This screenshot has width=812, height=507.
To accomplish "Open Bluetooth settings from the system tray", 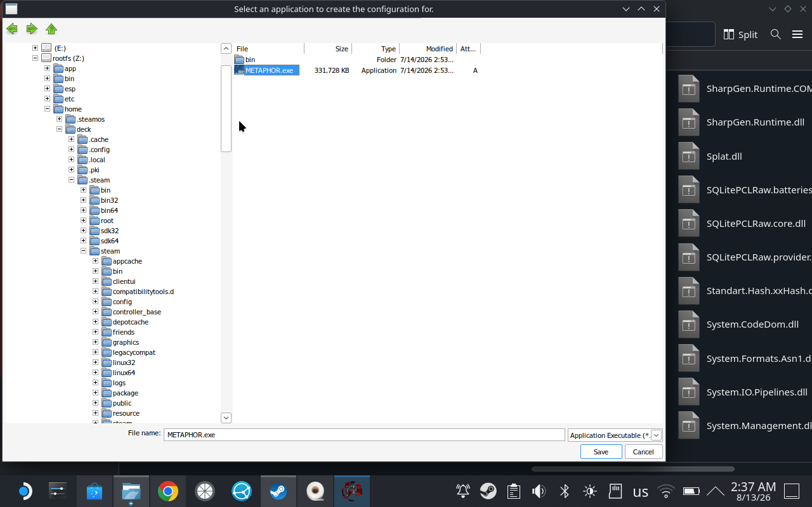I will (565, 491).
